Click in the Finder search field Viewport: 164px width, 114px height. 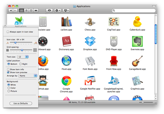[134, 10]
